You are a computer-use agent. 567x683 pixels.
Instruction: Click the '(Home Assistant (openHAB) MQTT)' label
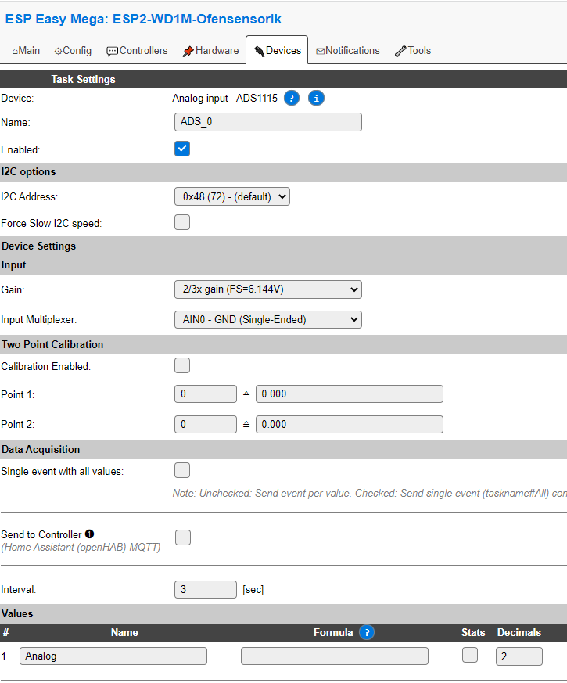pyautogui.click(x=81, y=548)
